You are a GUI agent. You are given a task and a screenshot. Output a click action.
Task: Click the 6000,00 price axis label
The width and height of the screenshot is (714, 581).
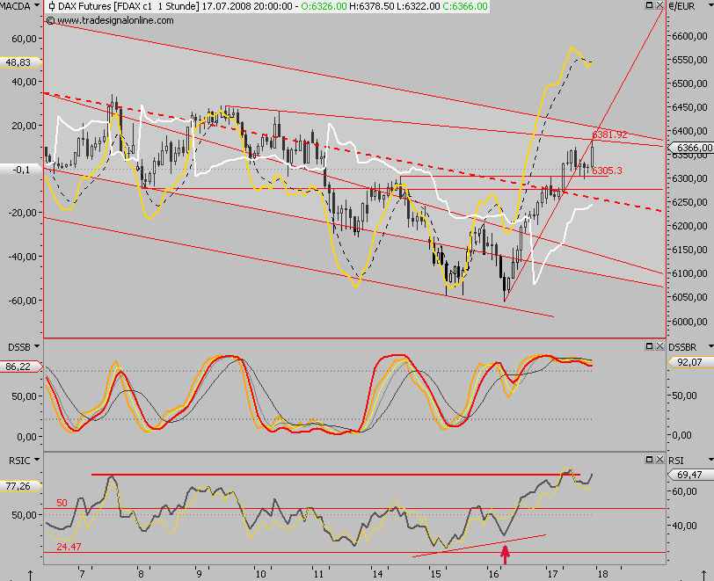coord(690,321)
